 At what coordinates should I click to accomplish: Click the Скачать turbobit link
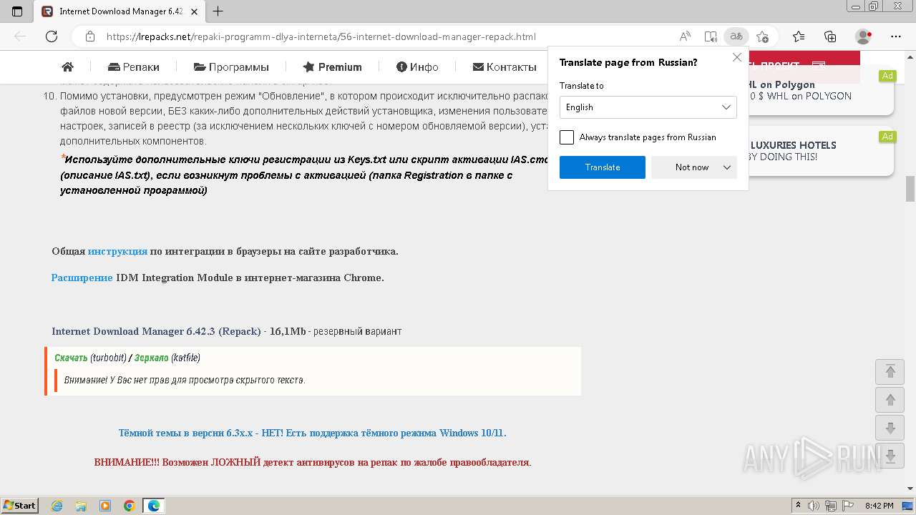[71, 358]
